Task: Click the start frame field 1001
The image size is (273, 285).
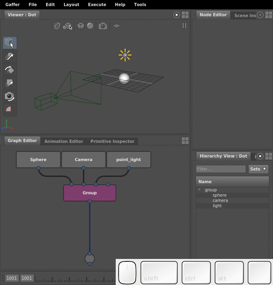Action: (x=12, y=278)
